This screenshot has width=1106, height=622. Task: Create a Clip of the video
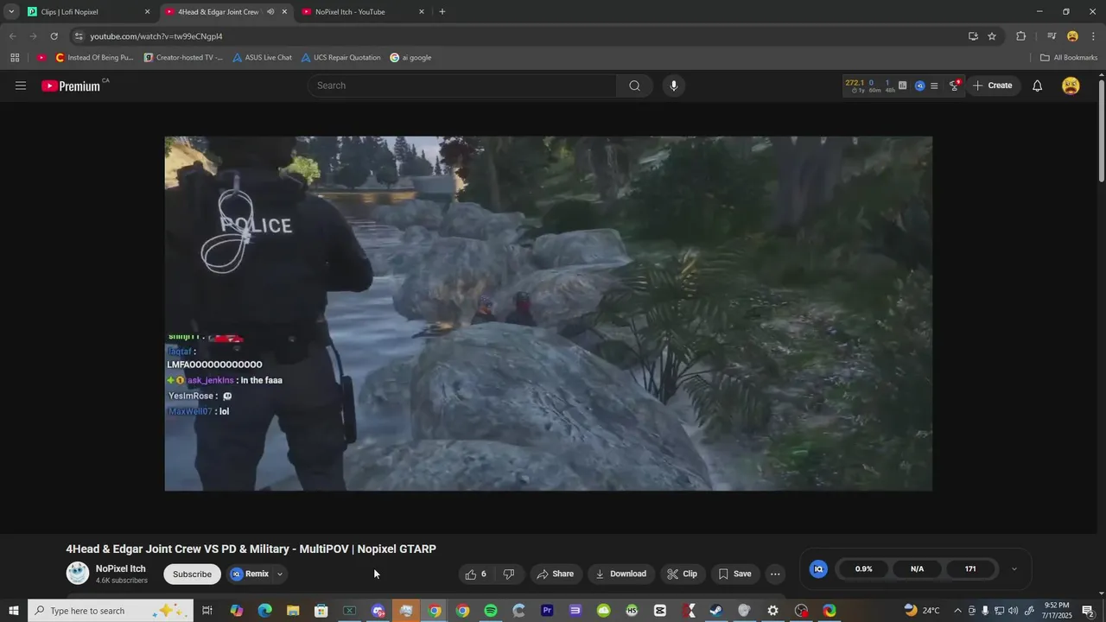pos(683,574)
